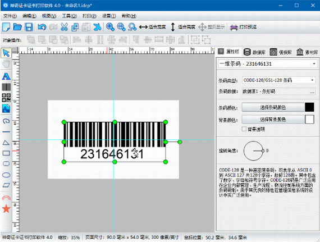320x242 pixels.
Task: Select the curve drawing tool
Action: click(x=6, y=121)
